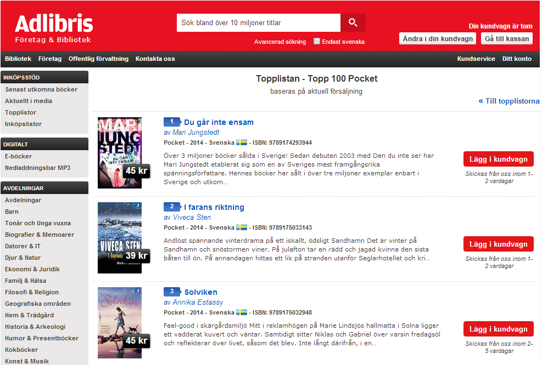
Task: Open Aktuellt i media in sidebar
Action: click(29, 101)
